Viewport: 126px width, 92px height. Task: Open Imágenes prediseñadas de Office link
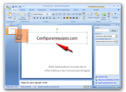point(108,80)
